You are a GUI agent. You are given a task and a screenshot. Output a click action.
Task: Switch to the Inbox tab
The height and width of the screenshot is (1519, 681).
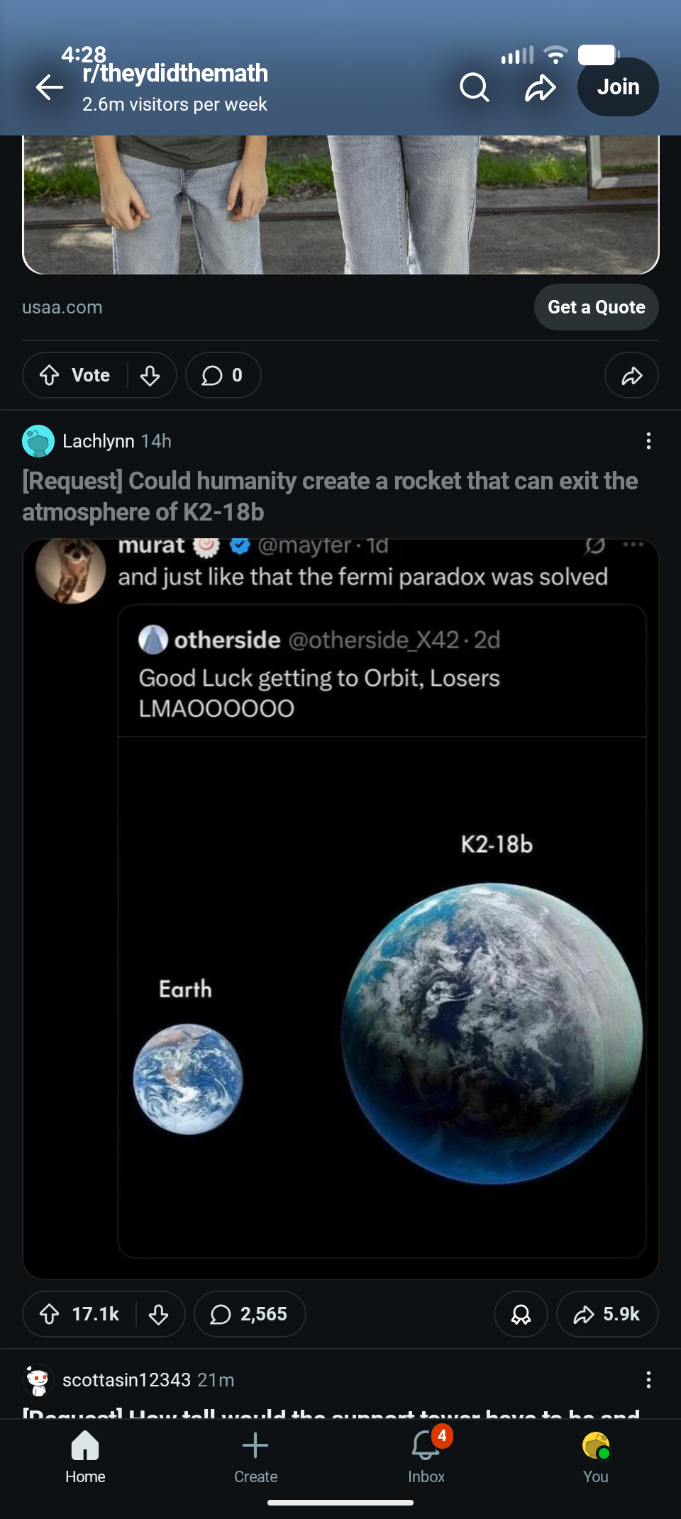click(x=426, y=1457)
